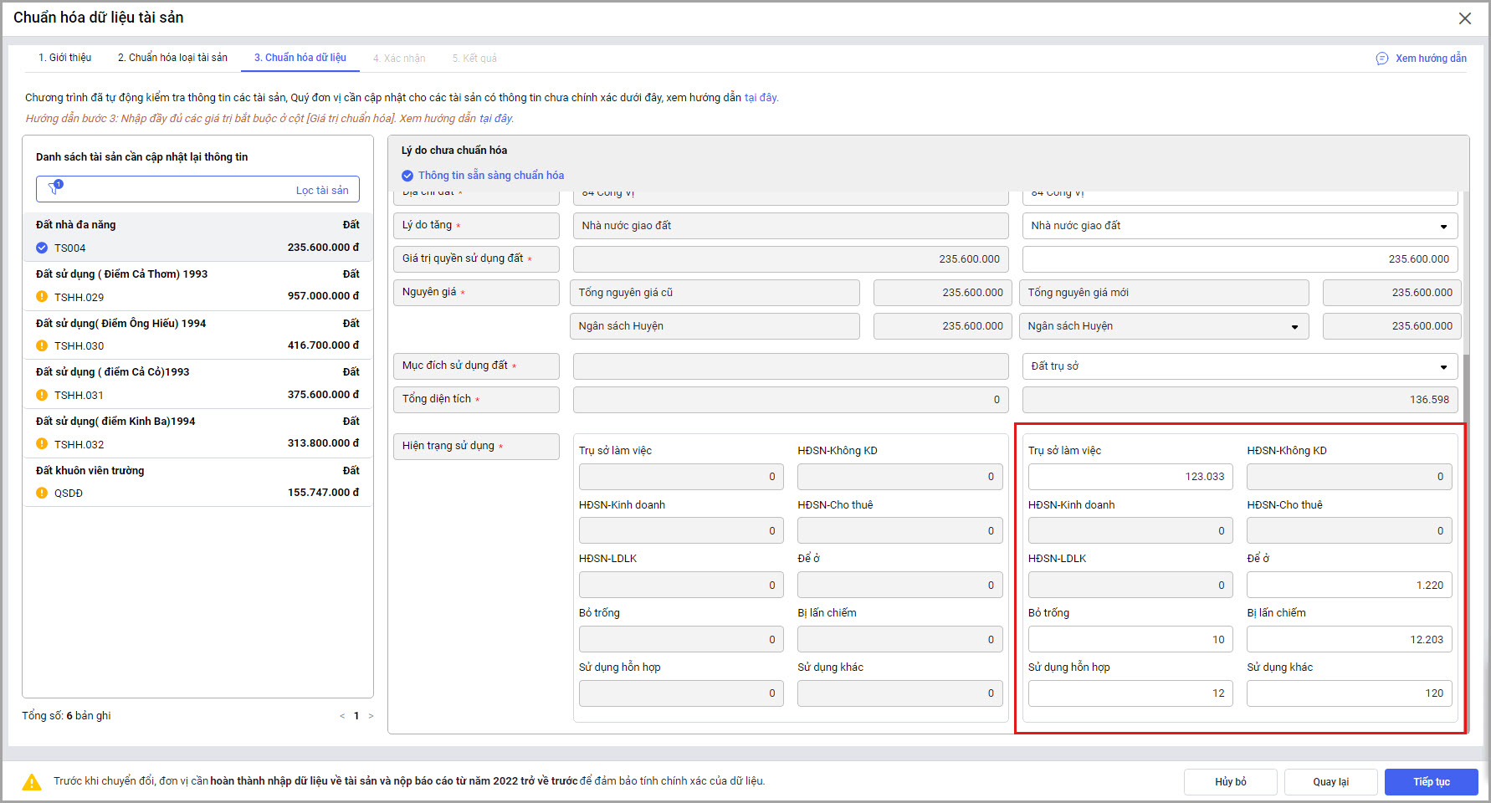Click the warning icon beside TSHH.031

pyautogui.click(x=42, y=395)
